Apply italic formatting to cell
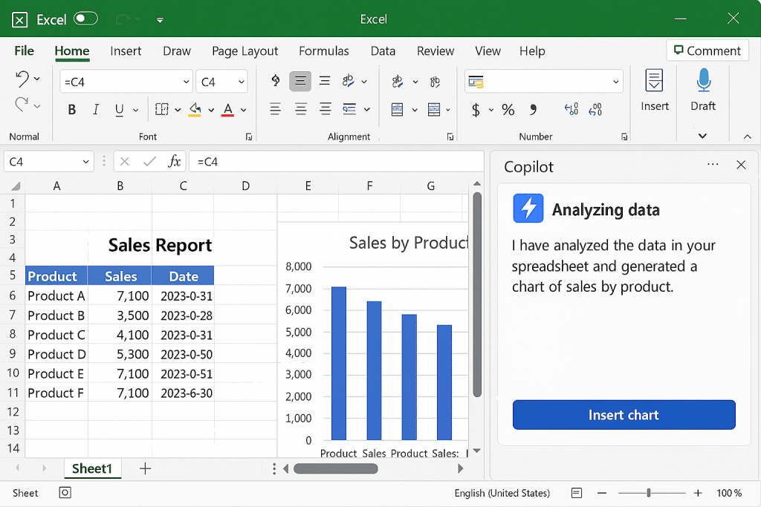This screenshot has width=761, height=507. [x=95, y=110]
